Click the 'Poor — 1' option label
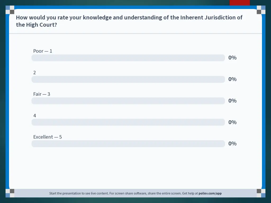This screenshot has height=203, width=271. click(43, 51)
